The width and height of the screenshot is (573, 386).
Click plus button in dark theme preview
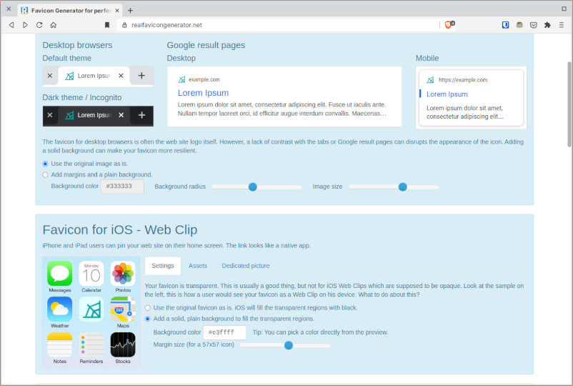pyautogui.click(x=141, y=115)
